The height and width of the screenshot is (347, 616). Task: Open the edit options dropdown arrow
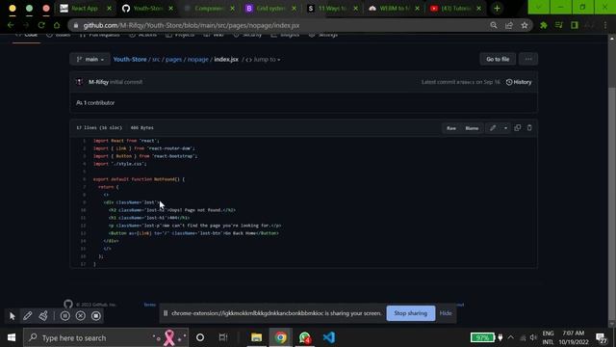(505, 128)
